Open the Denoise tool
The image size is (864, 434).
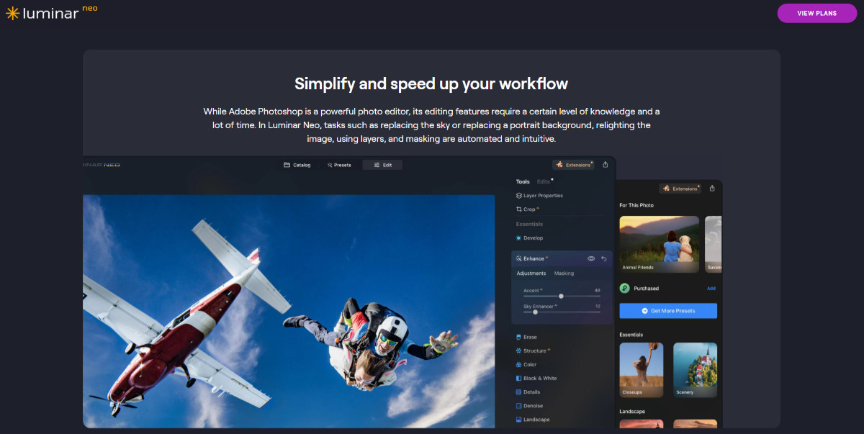click(529, 406)
